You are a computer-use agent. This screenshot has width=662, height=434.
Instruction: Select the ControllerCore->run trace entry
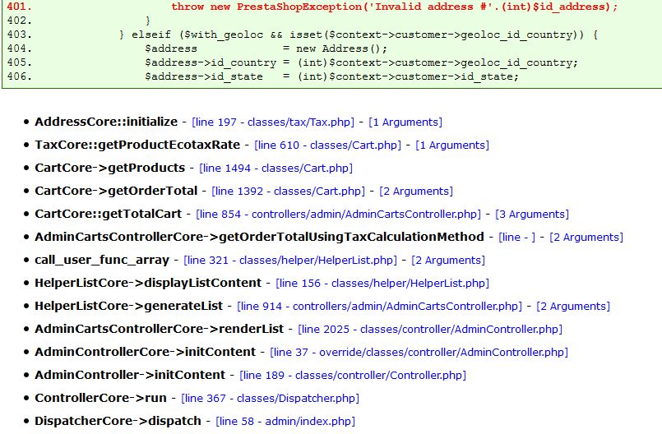[x=100, y=398]
